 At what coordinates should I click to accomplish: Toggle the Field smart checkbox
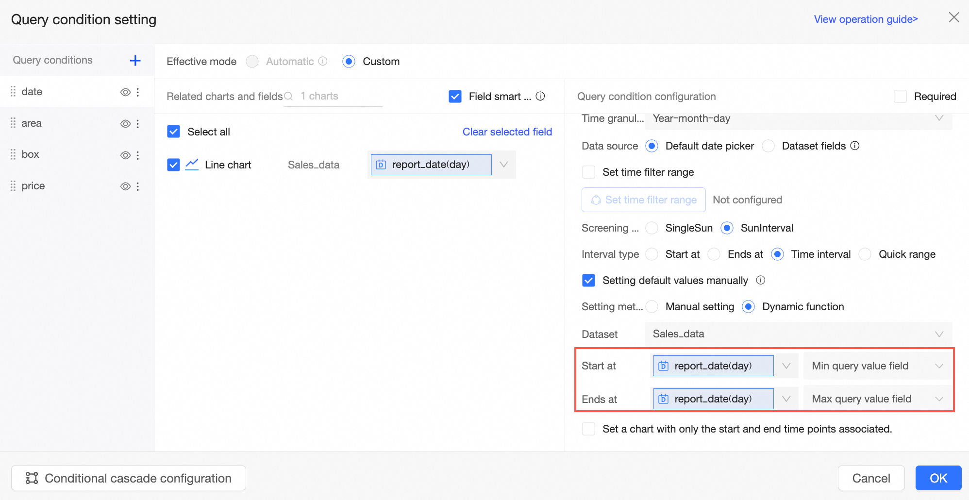click(x=455, y=96)
